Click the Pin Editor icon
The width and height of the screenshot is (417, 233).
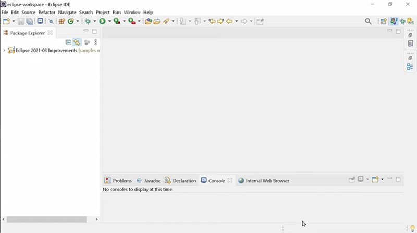[x=260, y=21]
